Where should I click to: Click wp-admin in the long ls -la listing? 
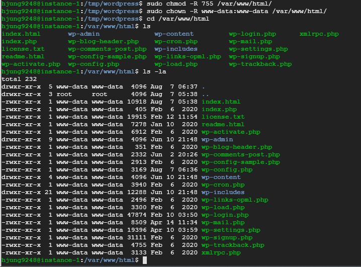(217, 139)
